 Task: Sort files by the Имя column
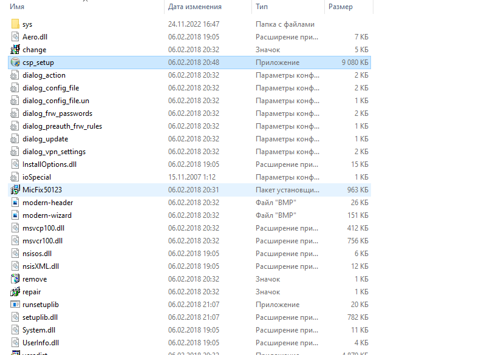pos(17,7)
